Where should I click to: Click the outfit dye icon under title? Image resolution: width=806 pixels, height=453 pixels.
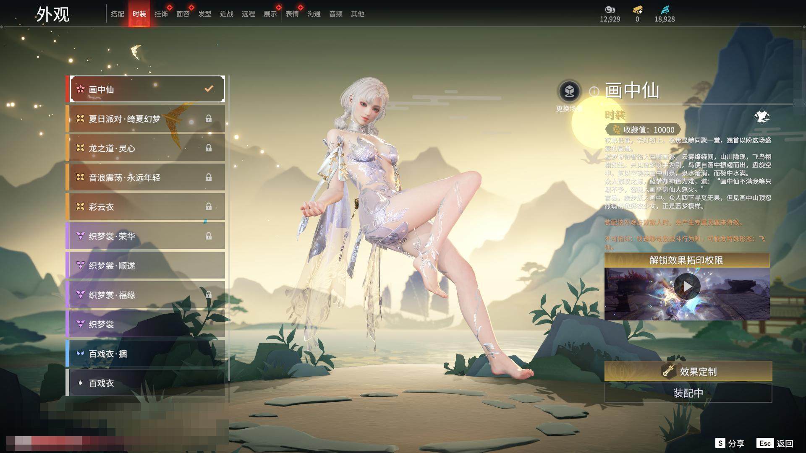click(x=762, y=117)
